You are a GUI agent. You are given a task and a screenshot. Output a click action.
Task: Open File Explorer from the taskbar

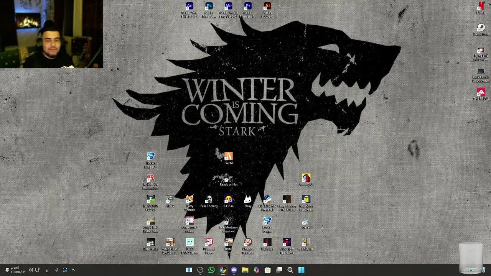pyautogui.click(x=245, y=270)
